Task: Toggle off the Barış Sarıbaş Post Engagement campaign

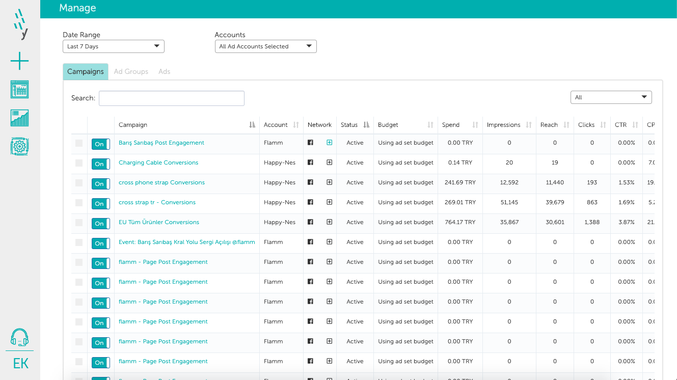Action: pos(100,144)
